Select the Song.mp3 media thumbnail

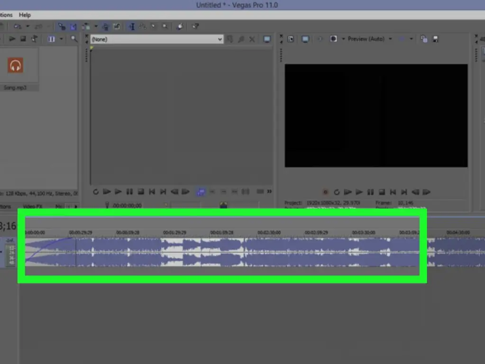coord(16,65)
